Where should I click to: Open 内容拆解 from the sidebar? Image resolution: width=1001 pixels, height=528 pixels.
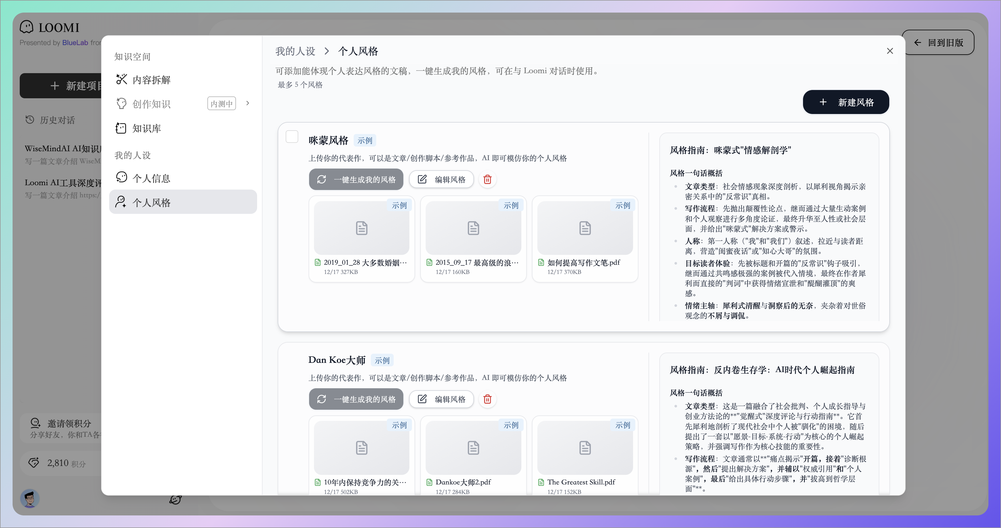point(151,80)
